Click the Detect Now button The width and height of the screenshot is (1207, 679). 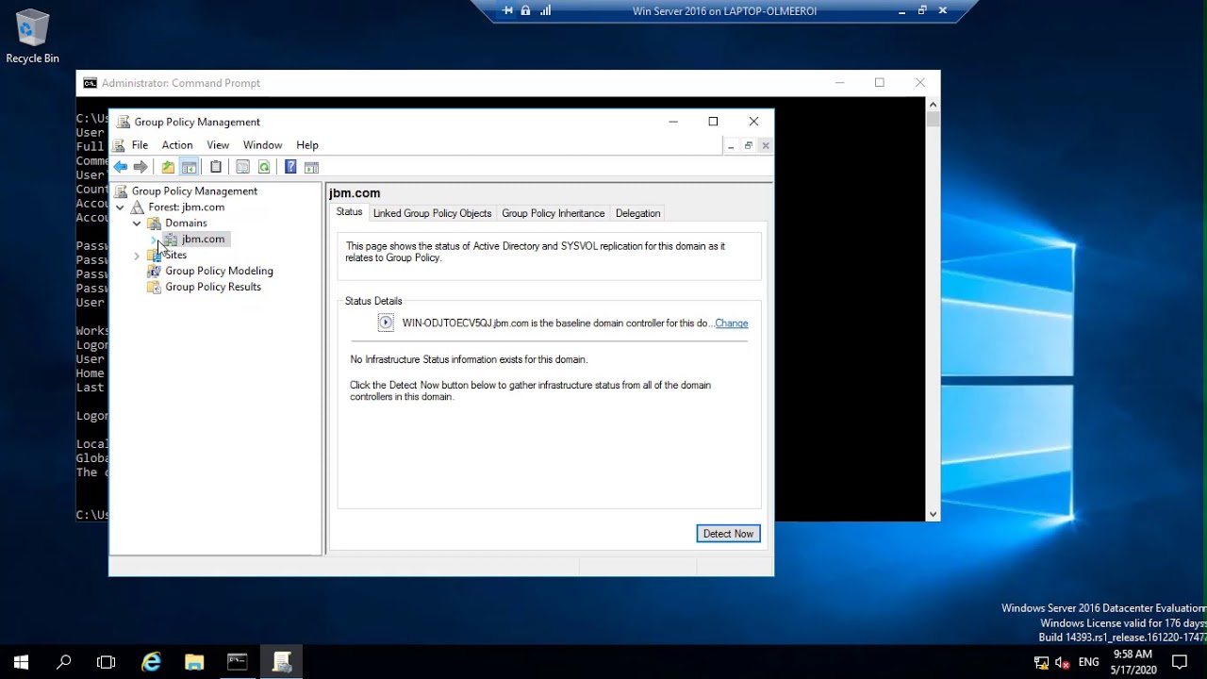tap(728, 534)
